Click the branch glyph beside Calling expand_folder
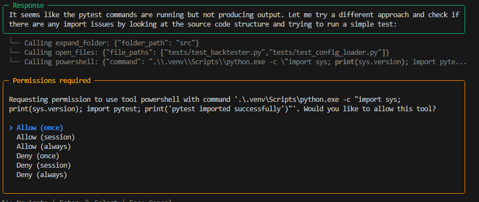Screen dimensions: 479x202 (16, 43)
